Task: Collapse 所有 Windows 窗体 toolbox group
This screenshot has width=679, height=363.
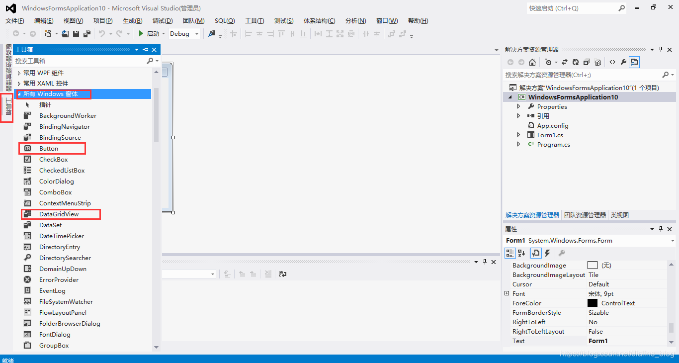Action: pos(19,94)
